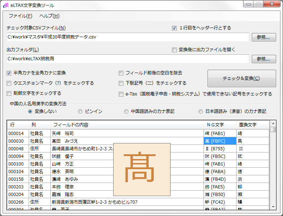Select 変換しない radio button
The height and width of the screenshot is (216, 283).
coord(30,111)
